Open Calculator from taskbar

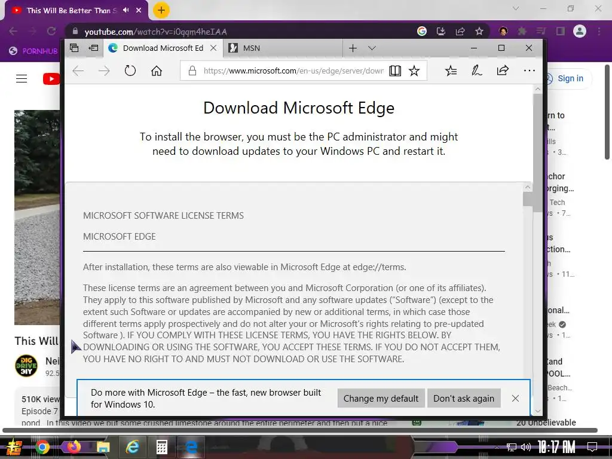(162, 447)
